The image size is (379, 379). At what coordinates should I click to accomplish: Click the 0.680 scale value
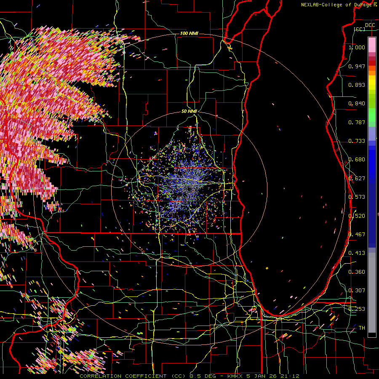click(x=357, y=160)
